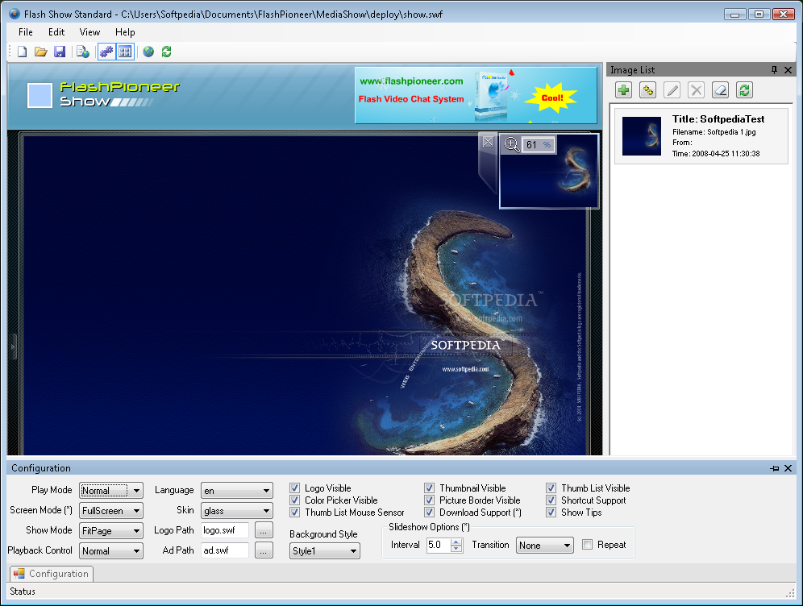The height and width of the screenshot is (606, 803).
Task: Disable Download Support option
Action: [x=429, y=513]
